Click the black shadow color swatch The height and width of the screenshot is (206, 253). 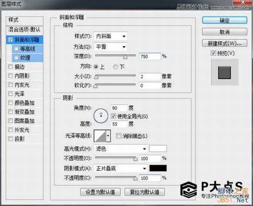[x=158, y=168]
